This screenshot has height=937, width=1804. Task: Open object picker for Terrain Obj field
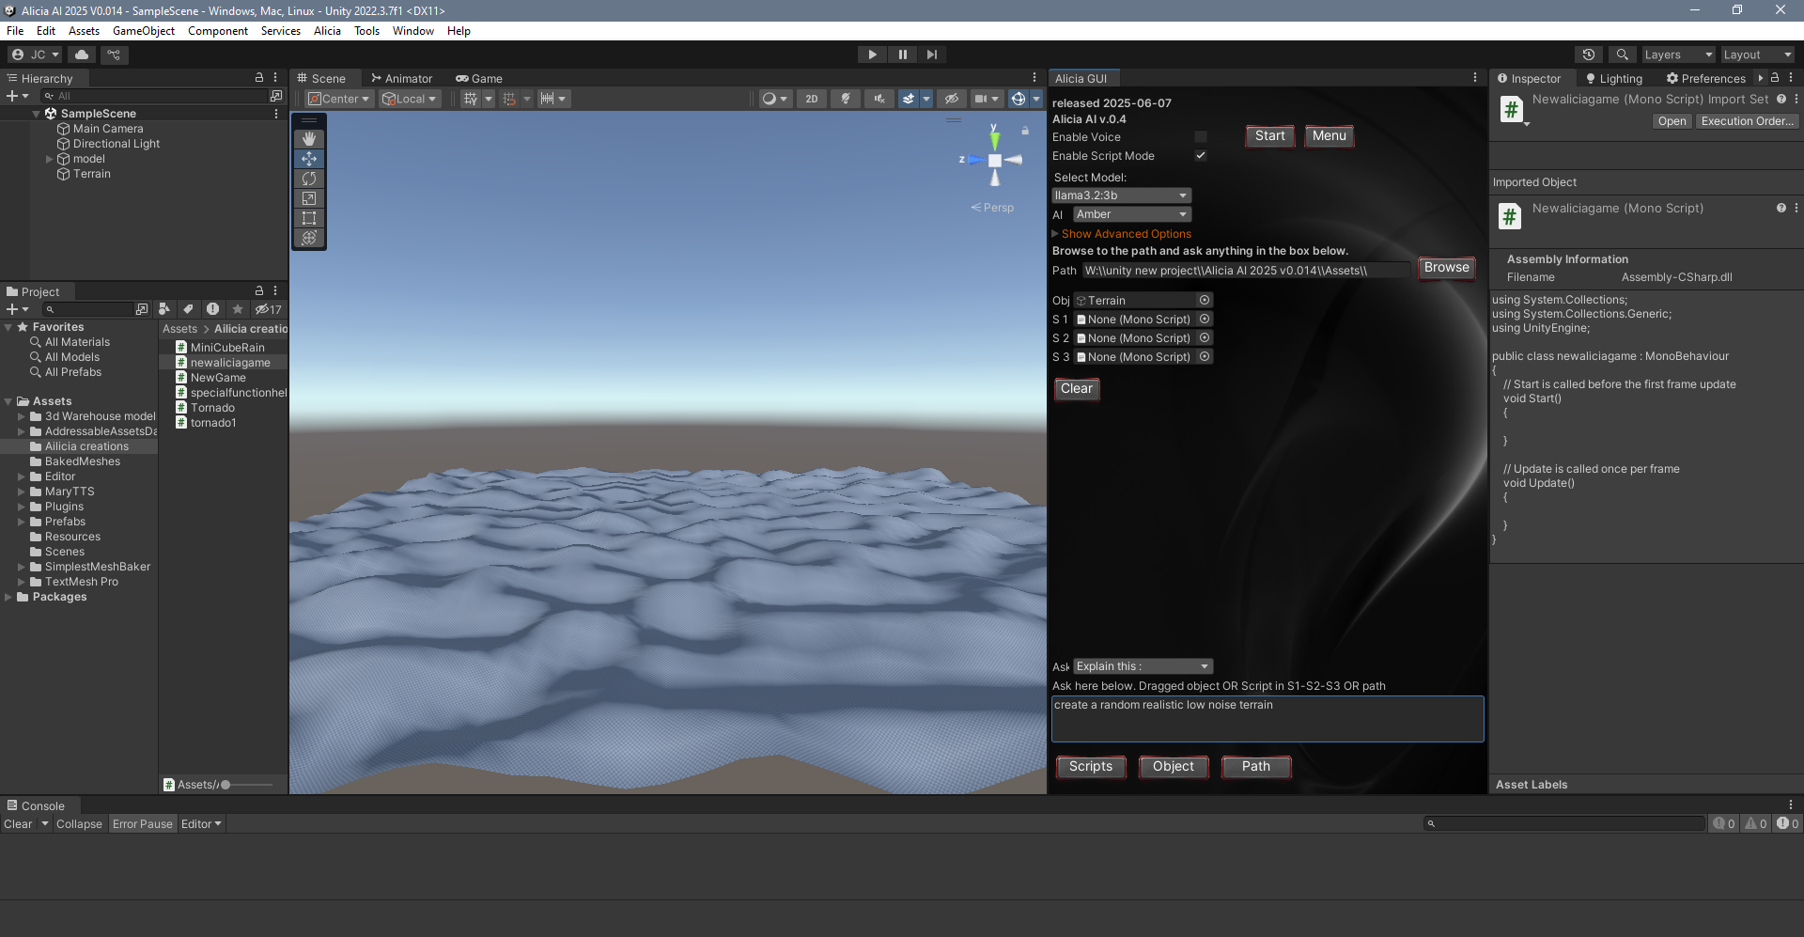coord(1205,301)
